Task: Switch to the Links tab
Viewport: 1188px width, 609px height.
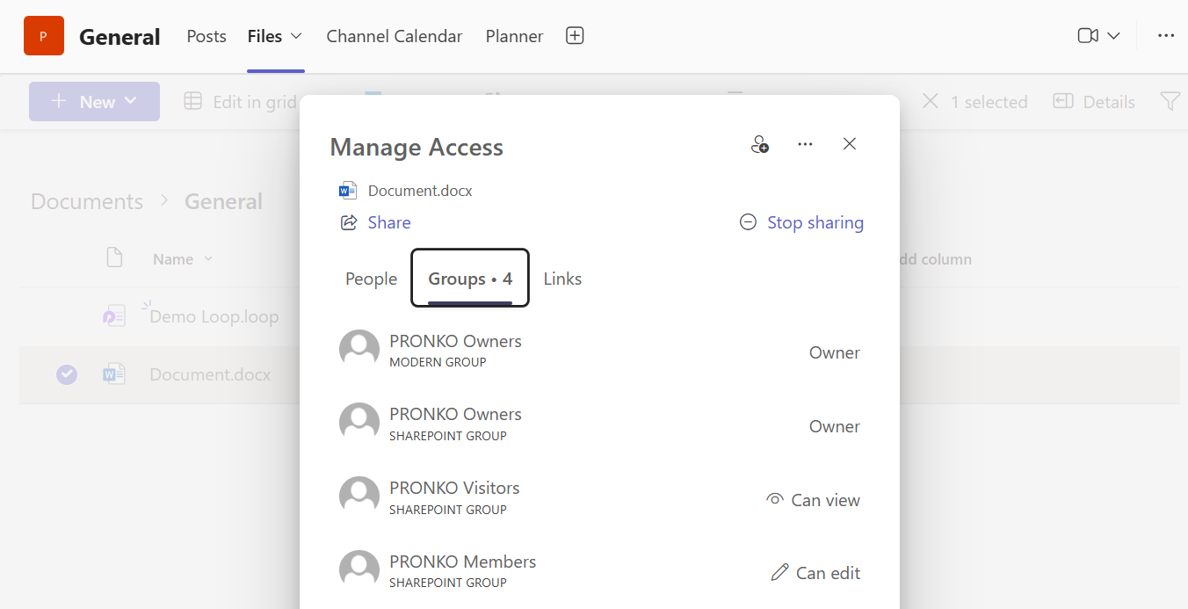Action: (x=562, y=279)
